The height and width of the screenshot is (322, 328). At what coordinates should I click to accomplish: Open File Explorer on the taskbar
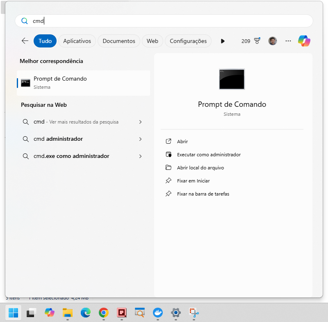point(68,313)
